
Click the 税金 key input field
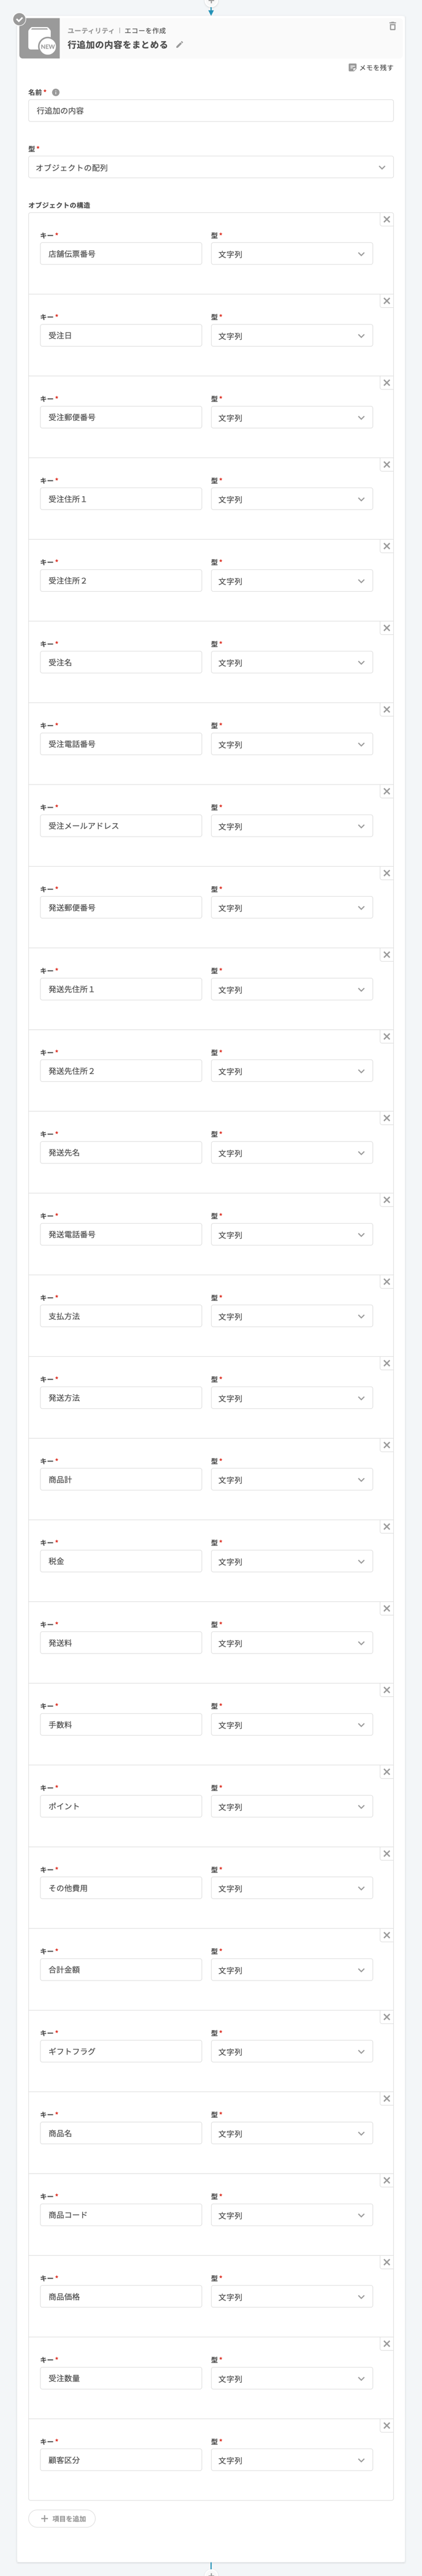click(121, 1561)
